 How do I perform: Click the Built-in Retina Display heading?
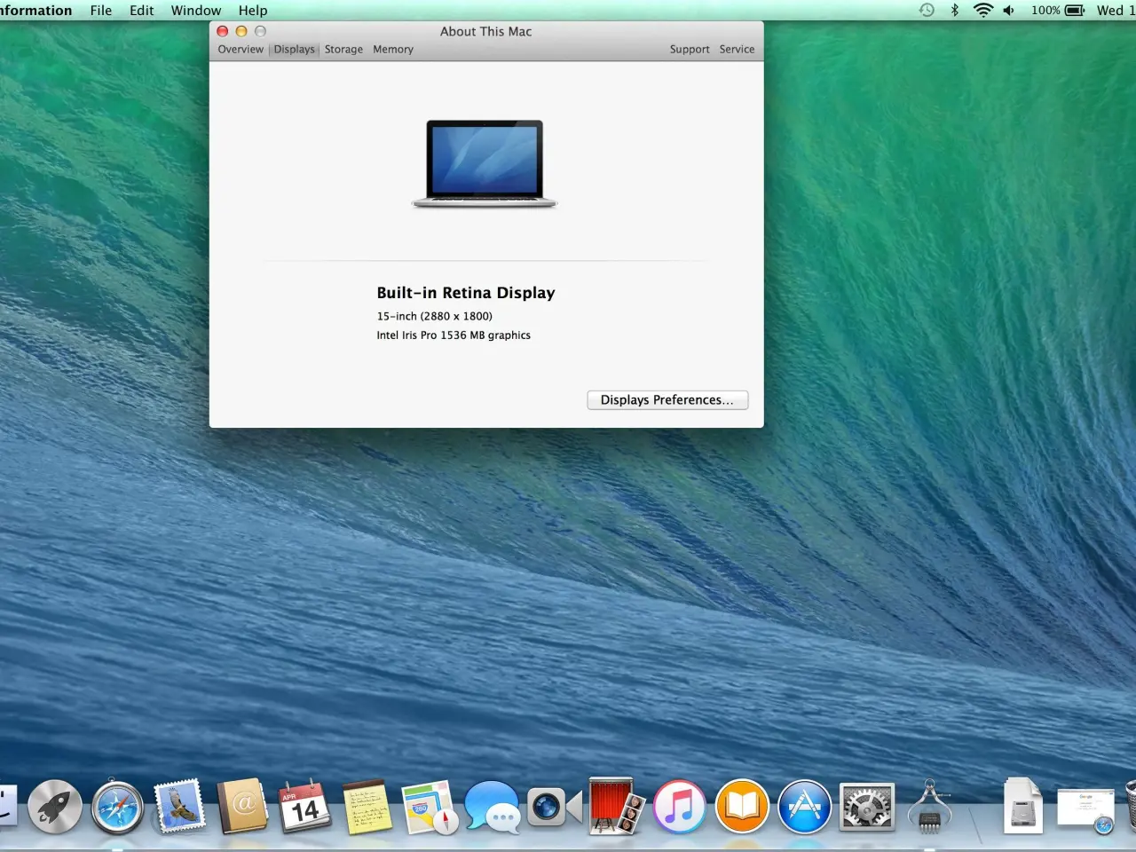466,293
